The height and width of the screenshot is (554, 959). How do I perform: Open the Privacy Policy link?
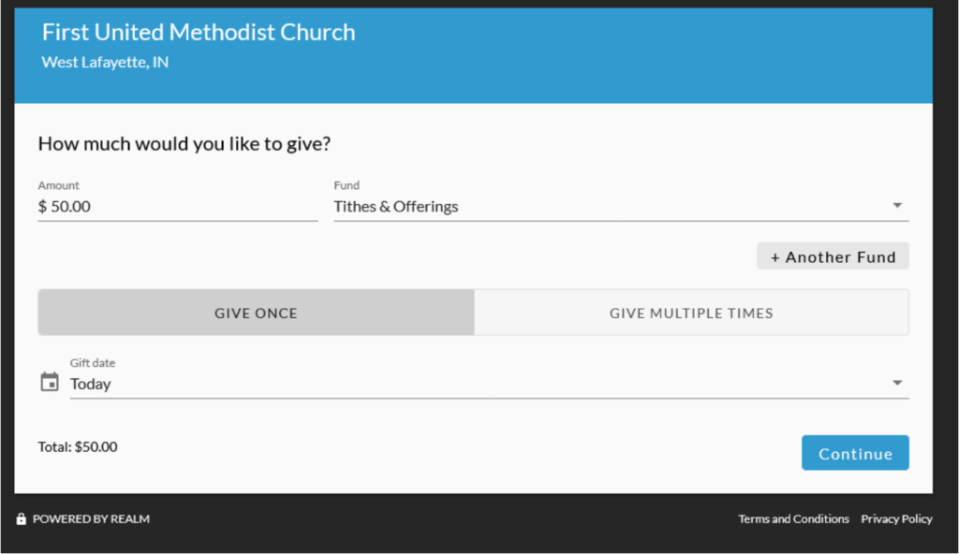896,518
